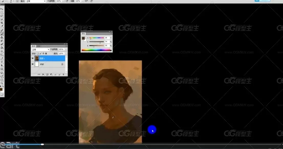Select the Healing Brush tool
This screenshot has height=149, width=283.
2,30
